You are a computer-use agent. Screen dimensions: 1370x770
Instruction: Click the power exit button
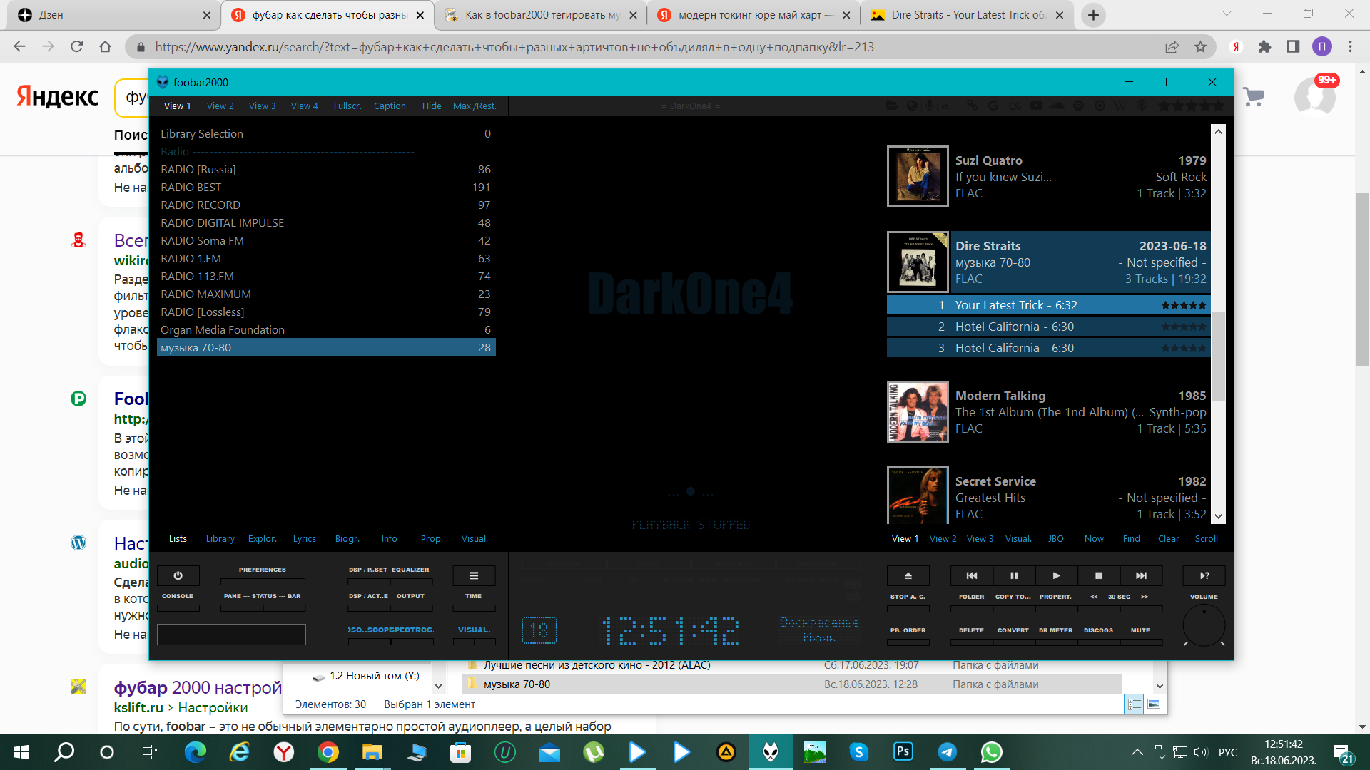point(178,575)
